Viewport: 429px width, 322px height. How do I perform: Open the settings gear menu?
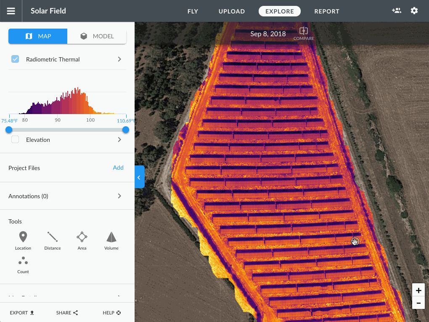(414, 11)
